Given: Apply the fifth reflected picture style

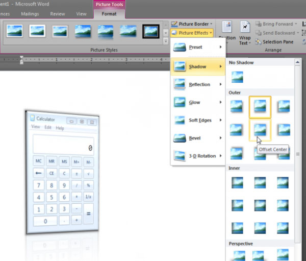Looking at the screenshot, I should (106, 31).
